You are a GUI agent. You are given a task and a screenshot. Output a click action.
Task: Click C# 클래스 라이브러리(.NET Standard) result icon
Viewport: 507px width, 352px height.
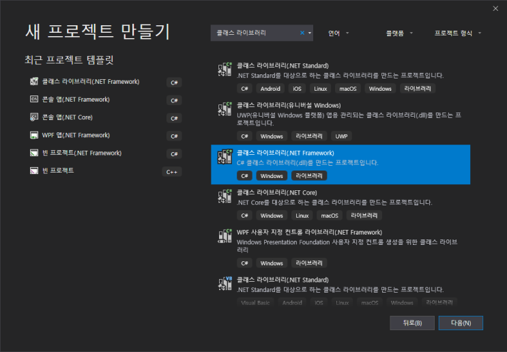click(224, 69)
